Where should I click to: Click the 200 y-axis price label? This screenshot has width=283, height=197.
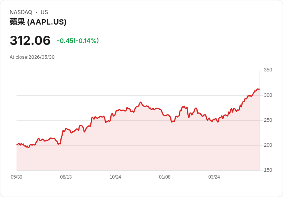click(268, 145)
